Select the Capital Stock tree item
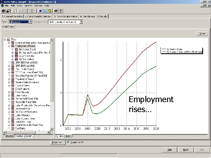The width and height of the screenshot is (211, 158). (x=29, y=125)
